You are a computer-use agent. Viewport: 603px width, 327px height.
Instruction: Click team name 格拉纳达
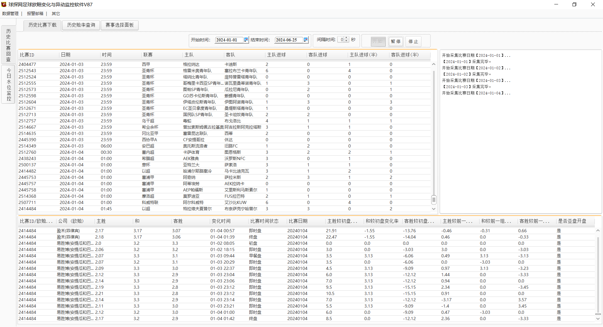(191, 64)
